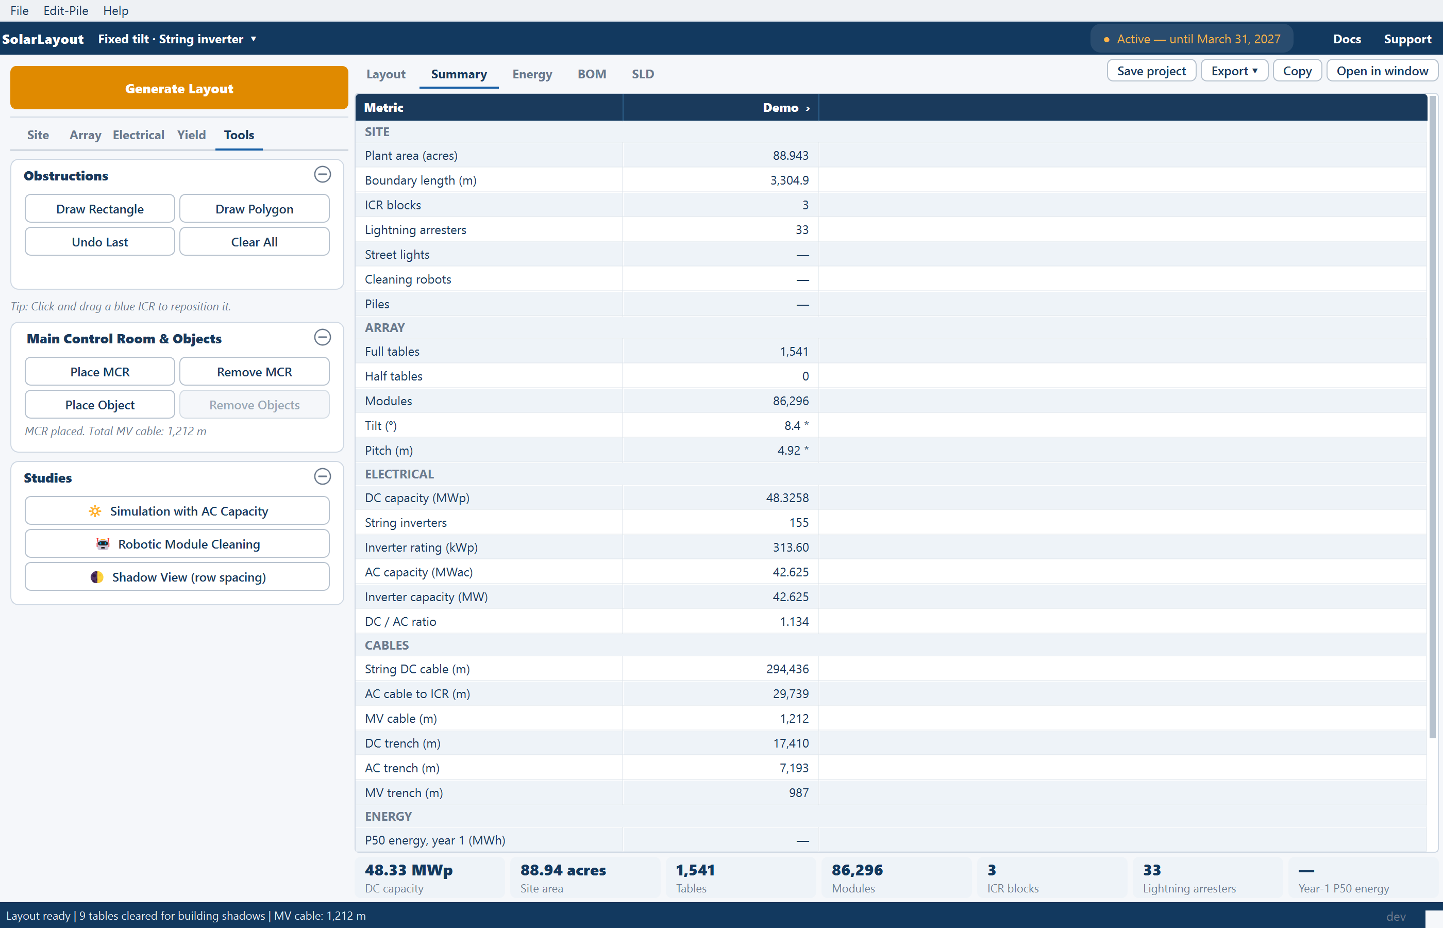1443x928 pixels.
Task: Select the Boundary length value 3,304.9
Action: coord(789,180)
